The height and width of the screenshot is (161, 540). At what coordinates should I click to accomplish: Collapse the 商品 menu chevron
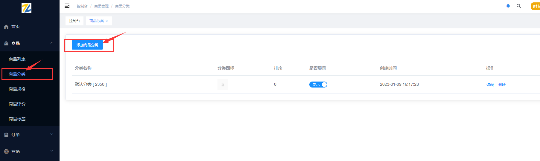(x=52, y=43)
